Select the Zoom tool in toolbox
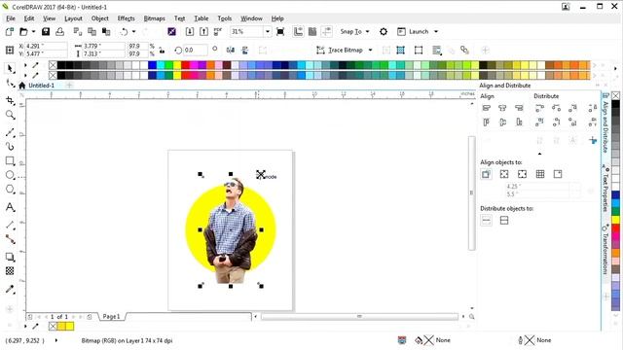 point(10,115)
